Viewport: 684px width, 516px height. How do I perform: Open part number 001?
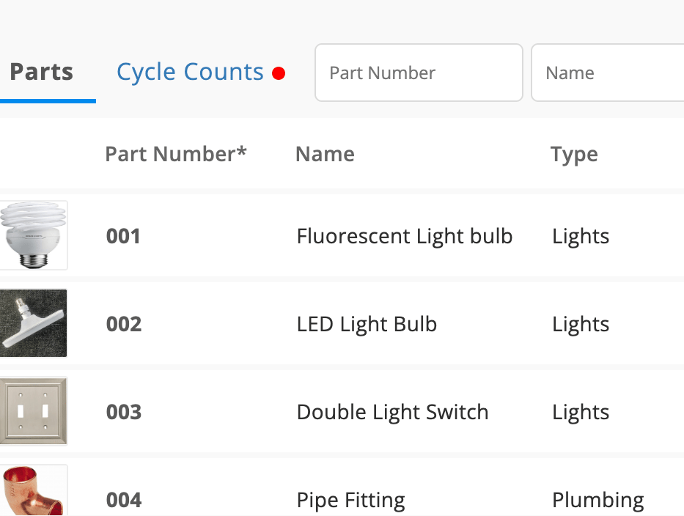(123, 237)
